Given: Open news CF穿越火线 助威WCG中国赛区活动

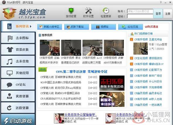Looking at the screenshot, I should point(60,93).
